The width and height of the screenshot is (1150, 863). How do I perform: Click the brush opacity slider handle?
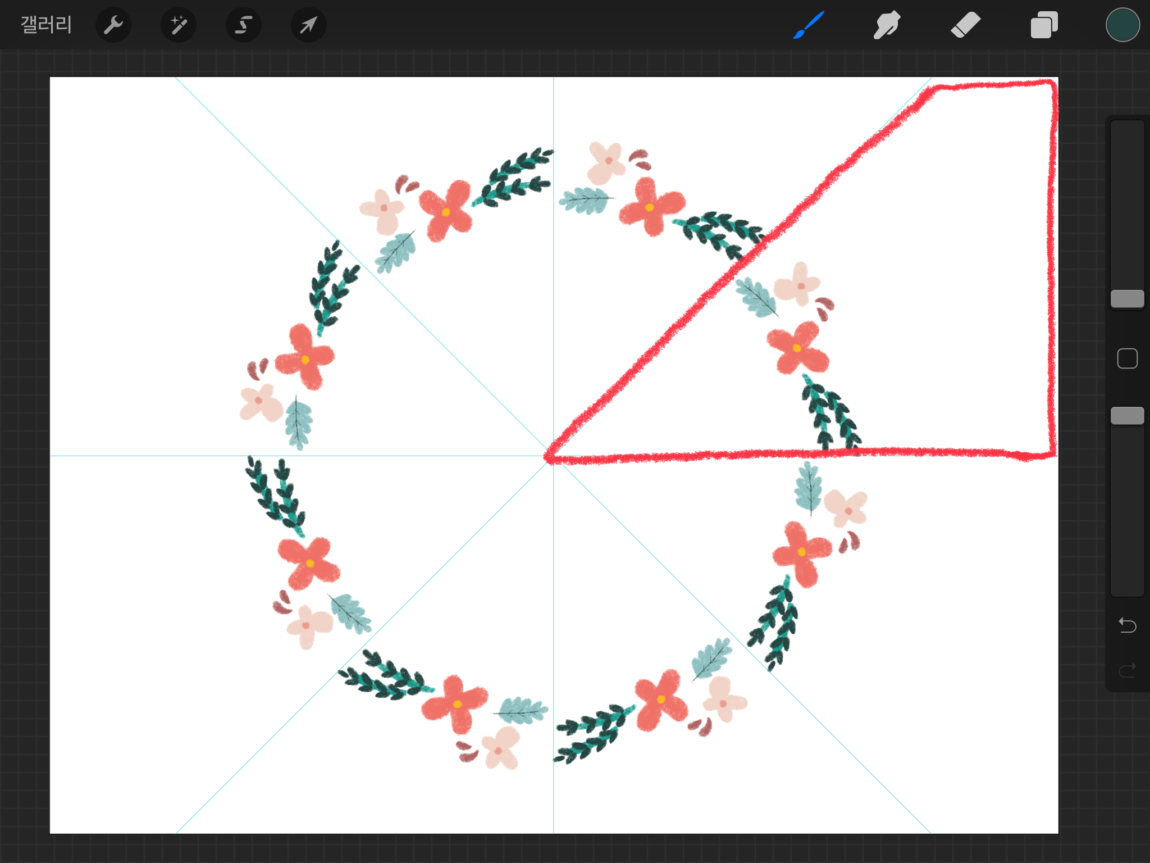click(1127, 416)
